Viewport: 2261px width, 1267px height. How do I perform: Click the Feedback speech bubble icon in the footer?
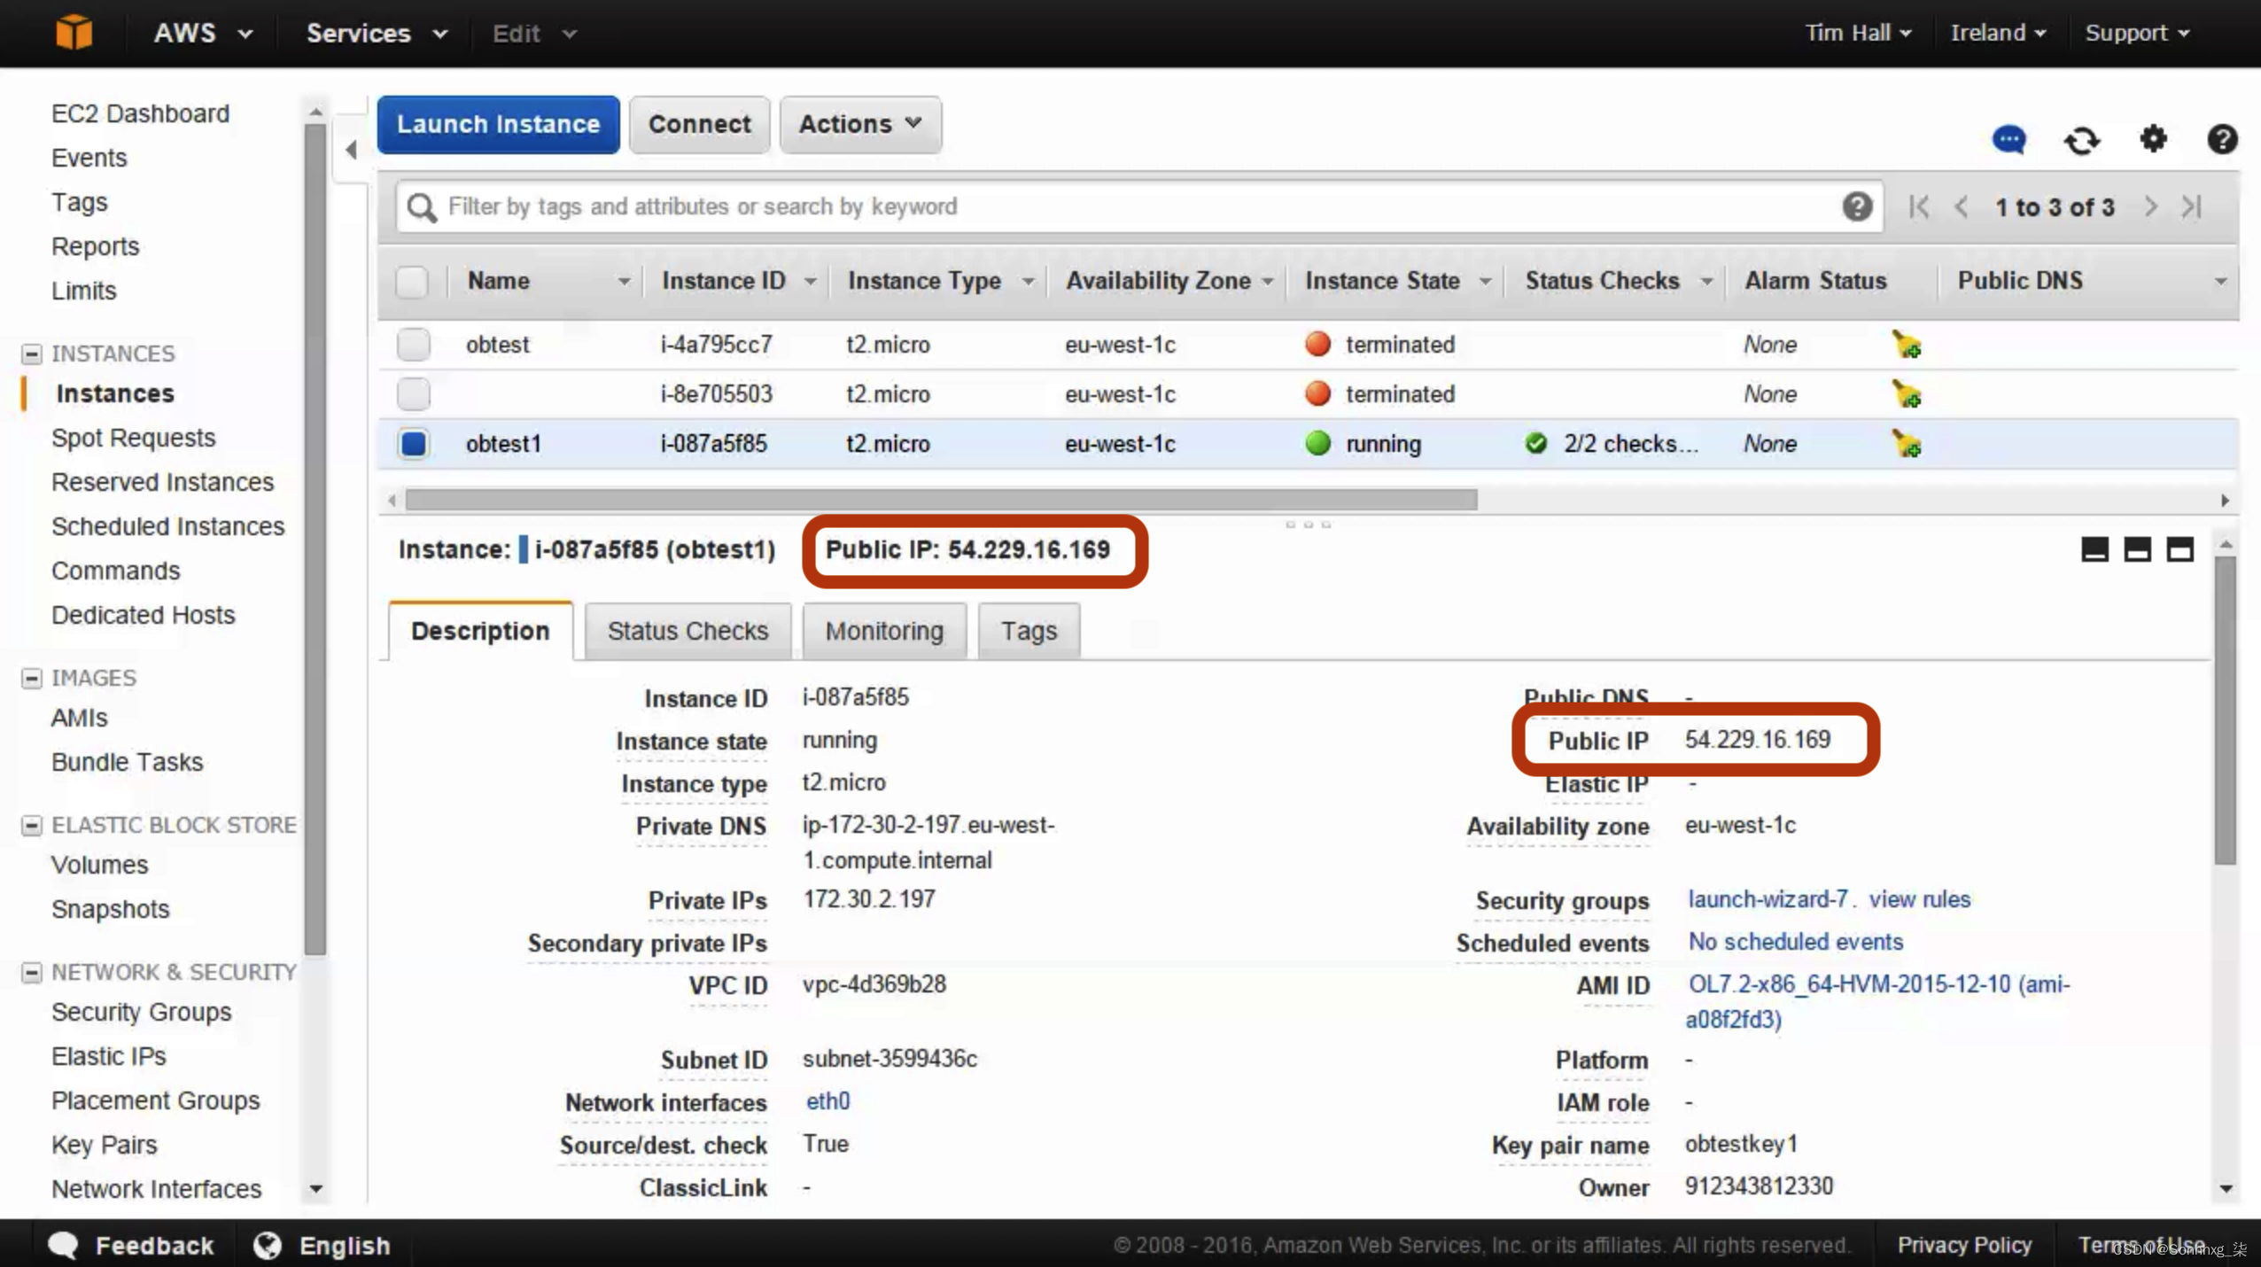tap(63, 1245)
